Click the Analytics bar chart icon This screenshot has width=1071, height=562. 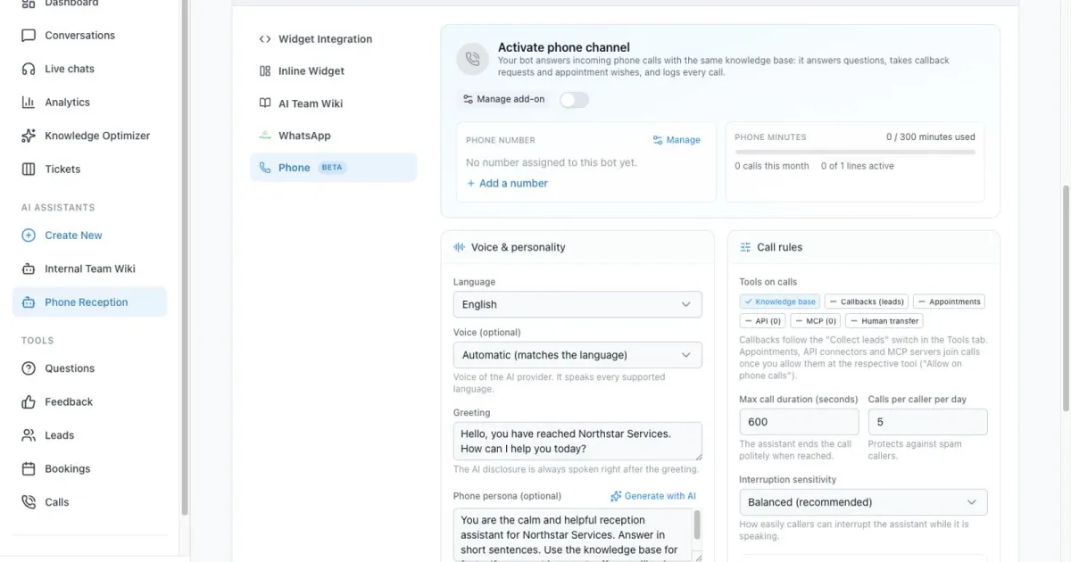(x=29, y=103)
